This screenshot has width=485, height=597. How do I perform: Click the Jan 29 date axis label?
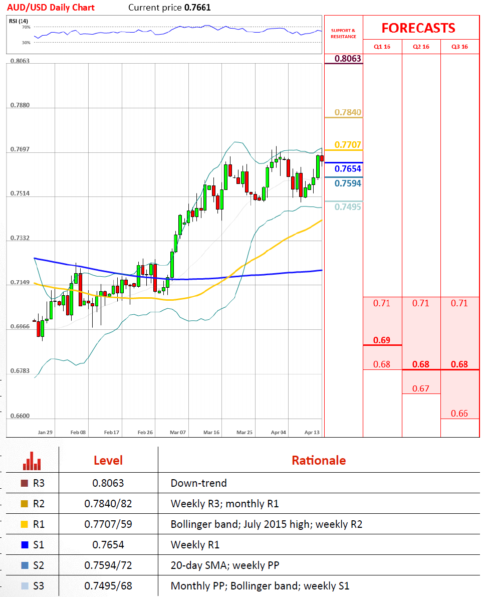[45, 433]
